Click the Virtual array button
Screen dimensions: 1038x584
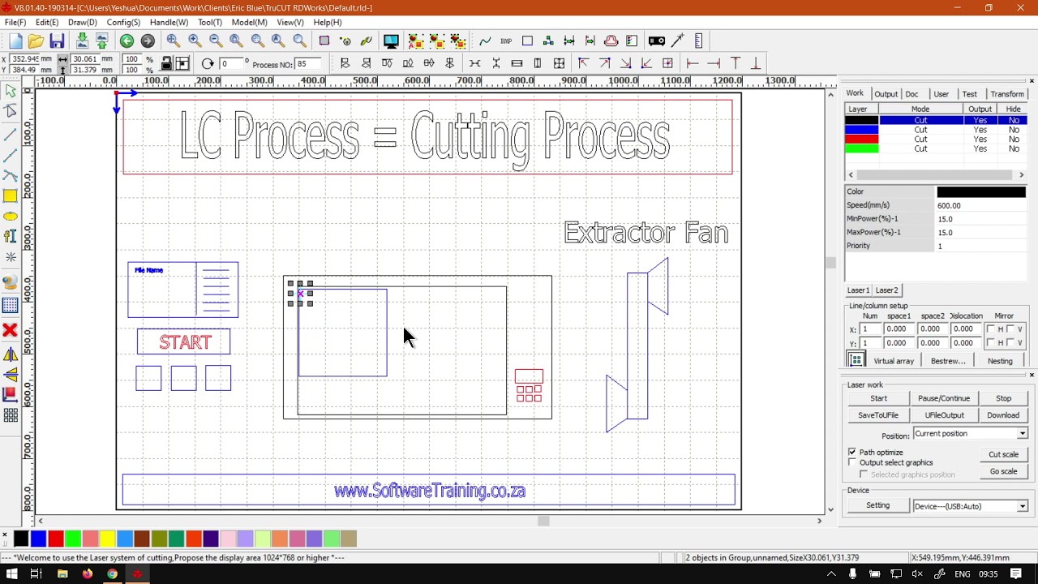tap(894, 361)
